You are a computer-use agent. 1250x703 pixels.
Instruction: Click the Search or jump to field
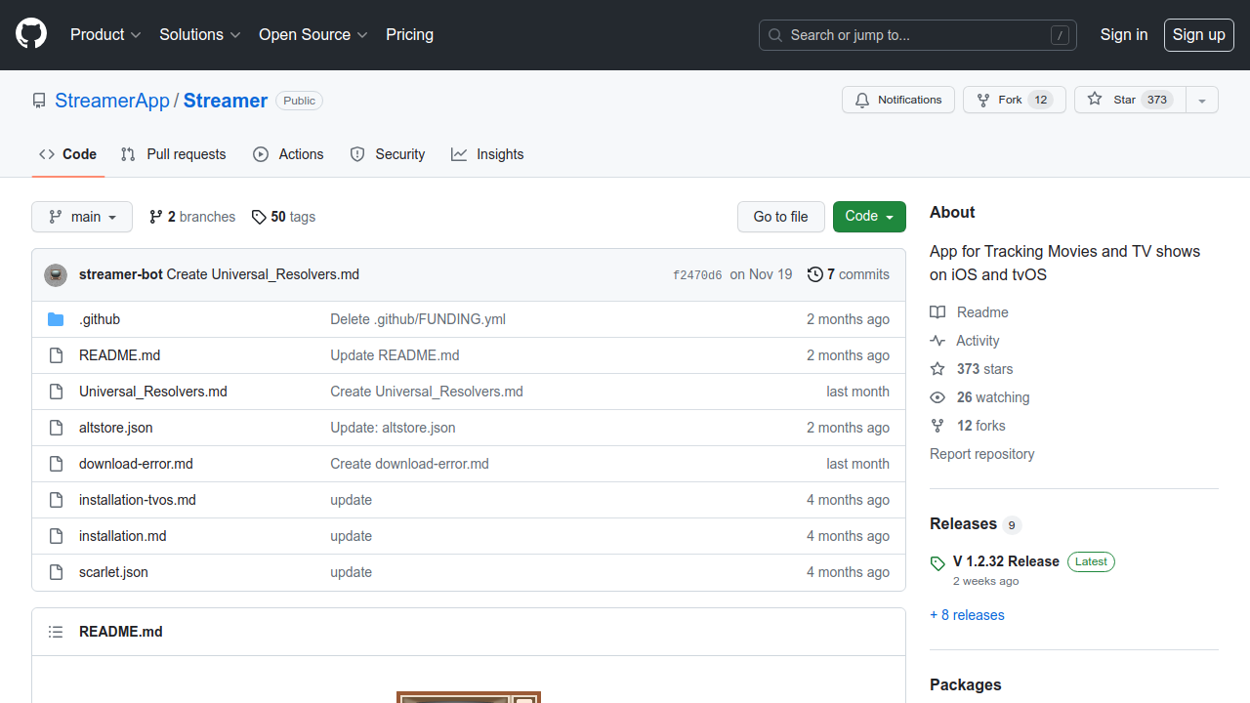pos(918,35)
